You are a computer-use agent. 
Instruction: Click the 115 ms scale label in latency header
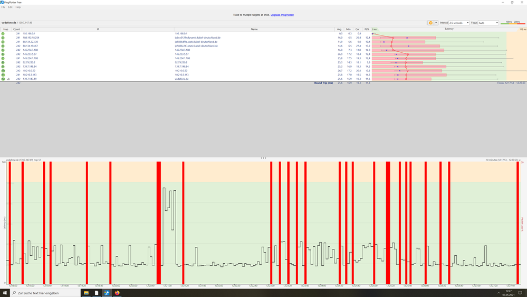[523, 29]
